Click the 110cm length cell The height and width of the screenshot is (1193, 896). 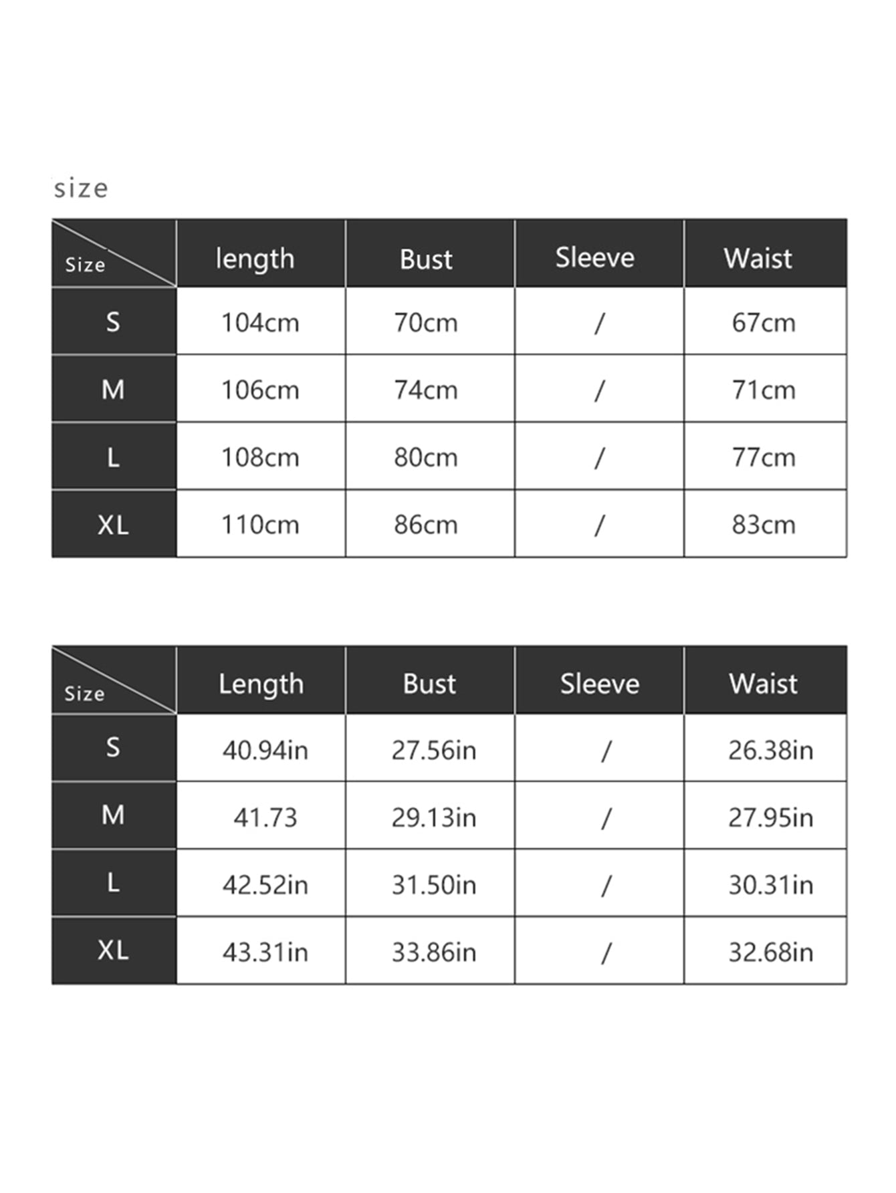260,525
